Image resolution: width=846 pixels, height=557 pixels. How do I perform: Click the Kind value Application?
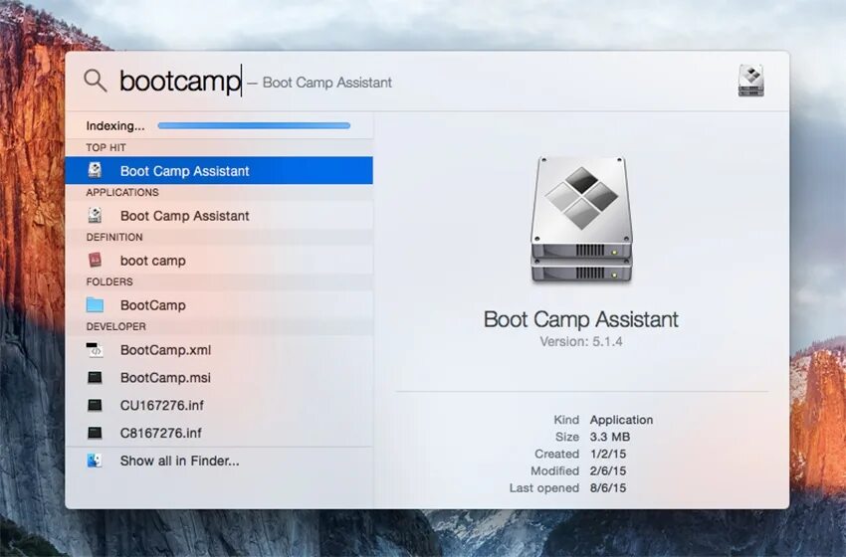[x=621, y=420]
